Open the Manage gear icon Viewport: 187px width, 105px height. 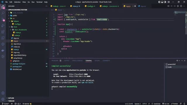(x=3, y=99)
